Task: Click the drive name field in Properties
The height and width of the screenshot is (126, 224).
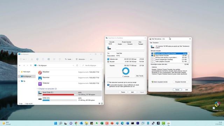Action: coord(130,49)
